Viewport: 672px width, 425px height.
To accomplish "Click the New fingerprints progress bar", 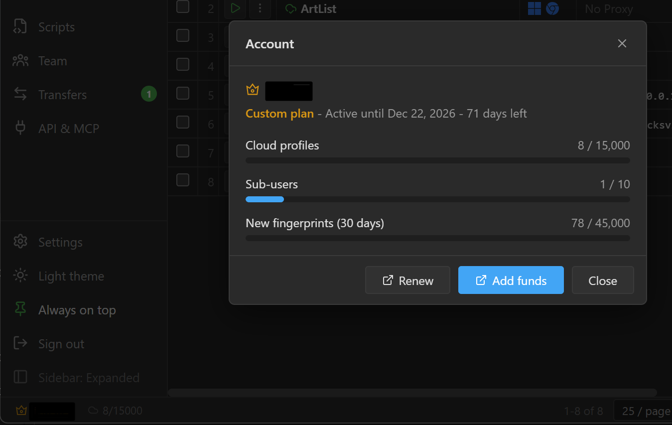I will [x=438, y=238].
